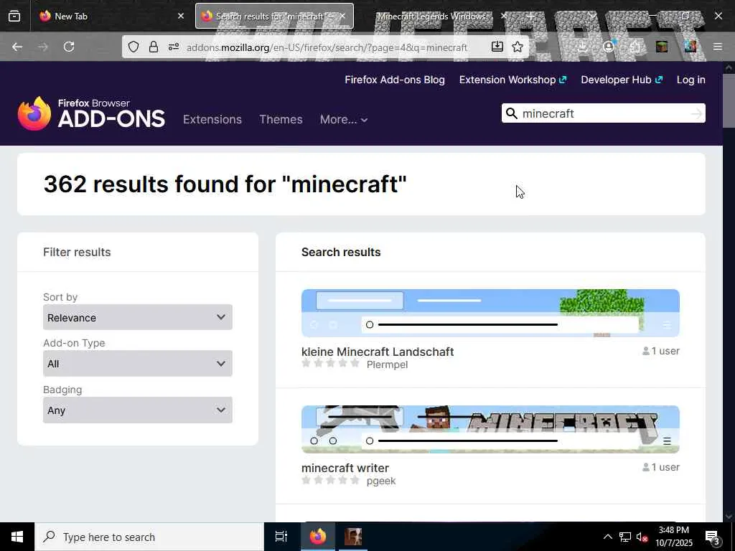Open Developer Hub link
Screen dimensions: 735x551
[x=622, y=80]
